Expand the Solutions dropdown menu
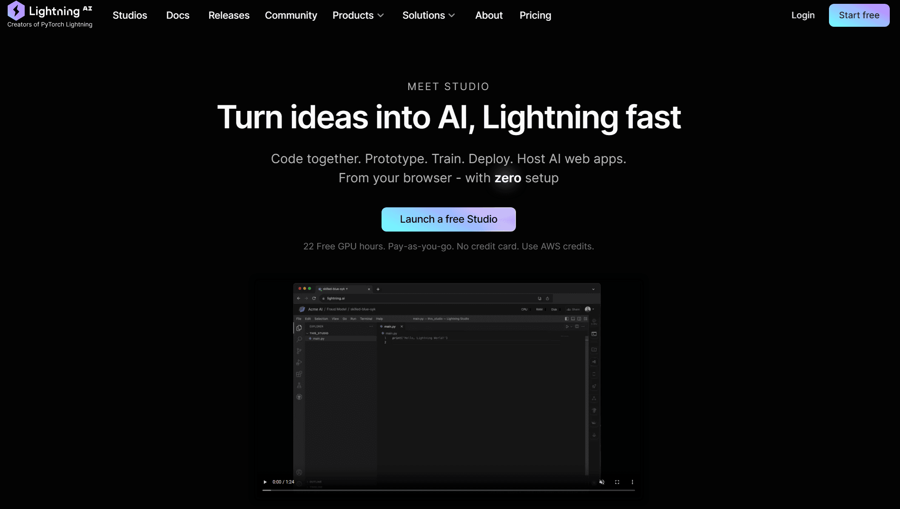900x509 pixels. (429, 15)
